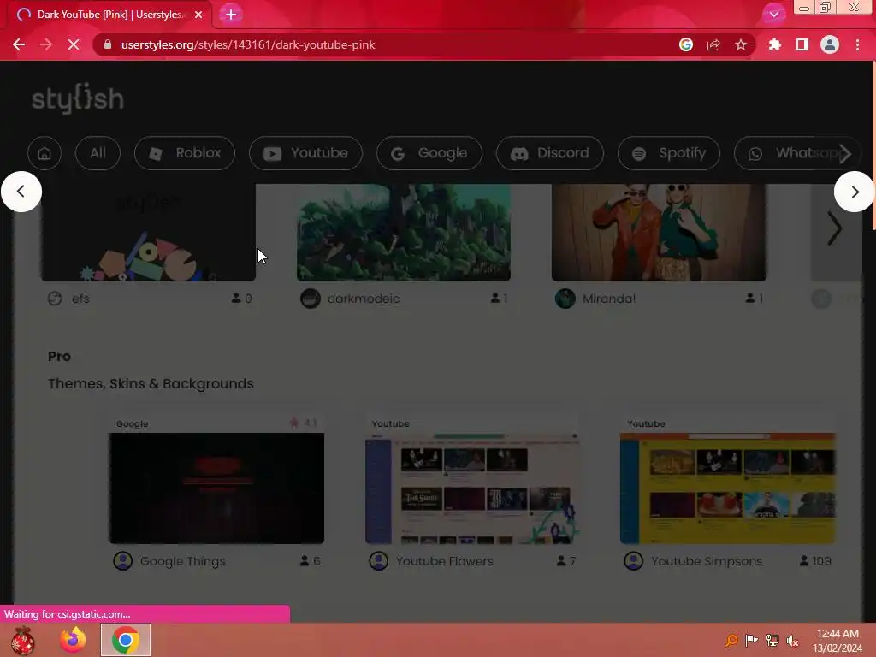Bookmark this page with the star icon
This screenshot has height=657, width=876.
(741, 44)
